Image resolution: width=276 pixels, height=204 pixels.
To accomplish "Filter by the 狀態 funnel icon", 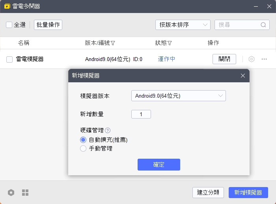I will pos(170,43).
